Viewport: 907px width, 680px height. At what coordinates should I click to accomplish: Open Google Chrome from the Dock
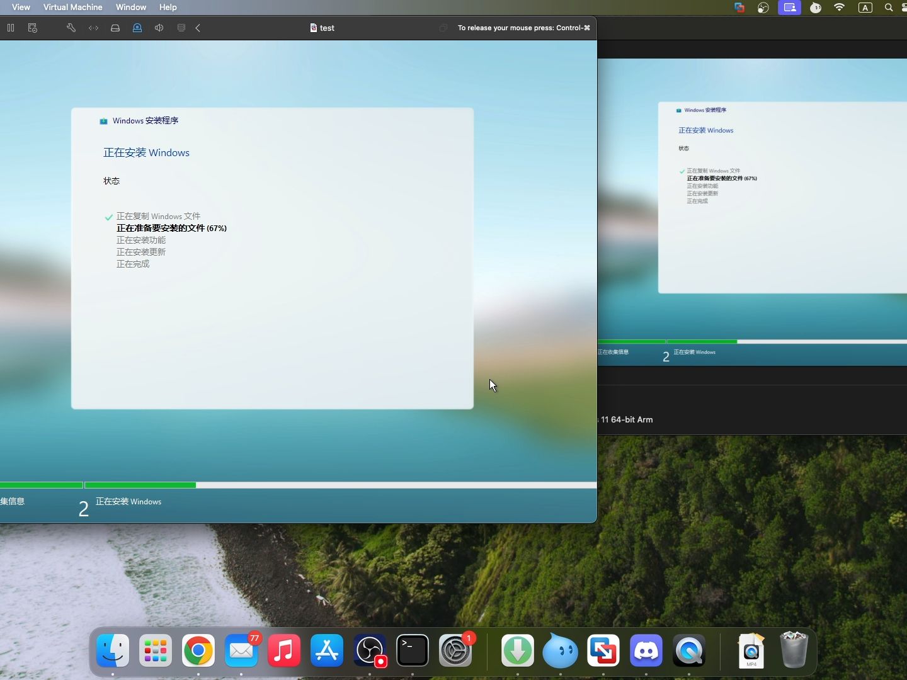click(198, 650)
